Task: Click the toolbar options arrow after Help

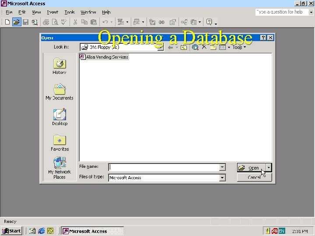Action: pyautogui.click(x=216, y=24)
